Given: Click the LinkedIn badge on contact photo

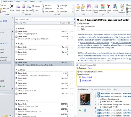Looking at the screenshot, I should pos(89,104).
